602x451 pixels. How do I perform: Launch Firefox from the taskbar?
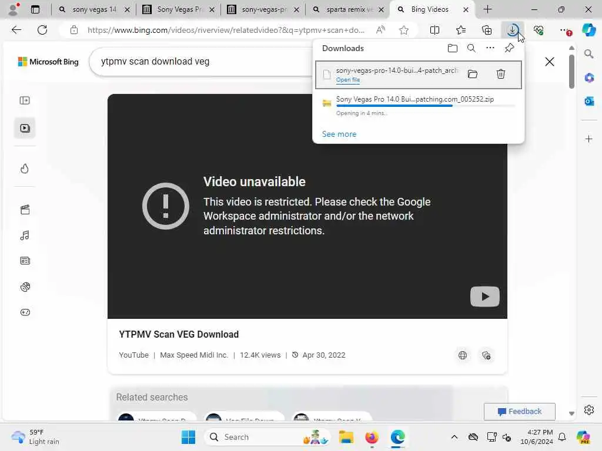(372, 437)
